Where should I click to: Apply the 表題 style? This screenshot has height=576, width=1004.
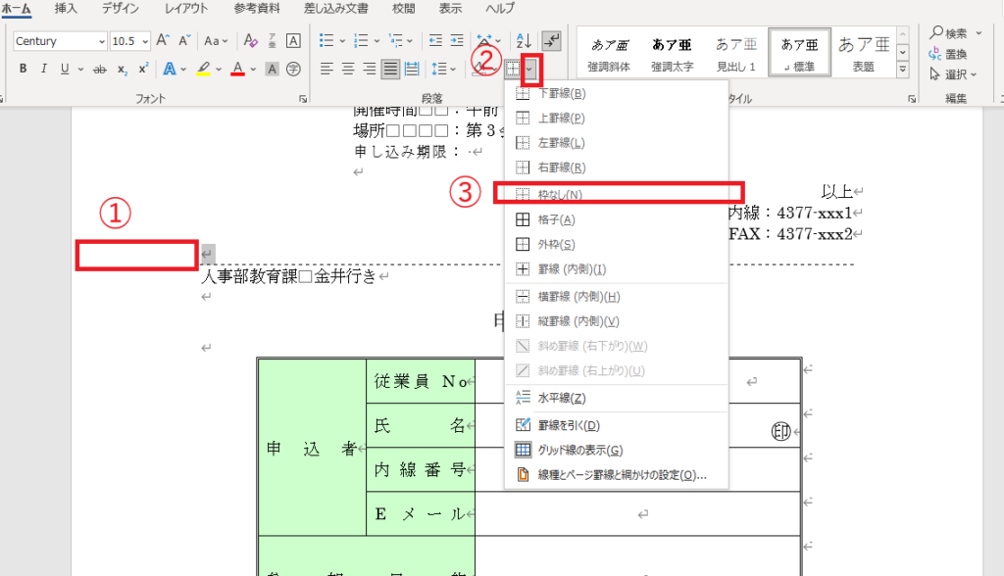click(863, 53)
